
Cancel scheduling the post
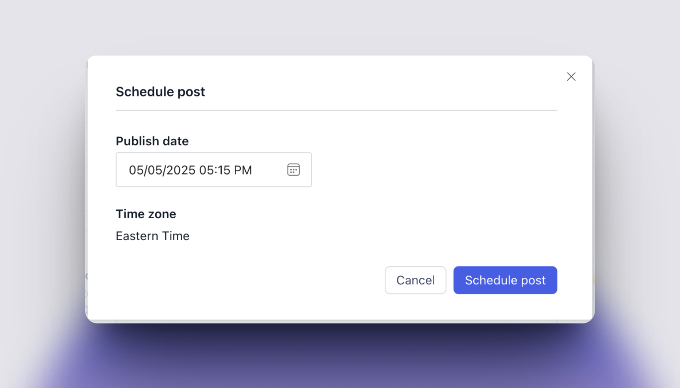pos(415,280)
